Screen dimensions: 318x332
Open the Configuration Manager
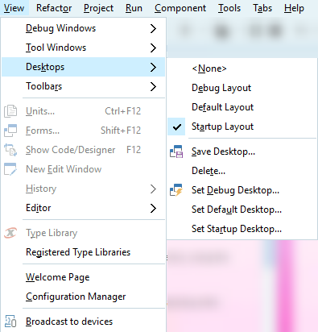coord(83,297)
